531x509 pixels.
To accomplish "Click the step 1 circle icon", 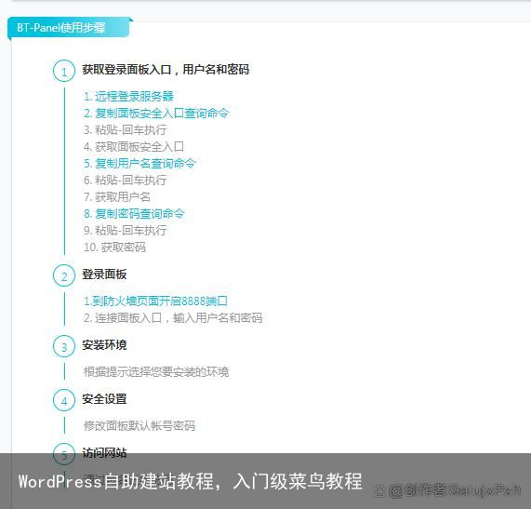I will (x=64, y=71).
